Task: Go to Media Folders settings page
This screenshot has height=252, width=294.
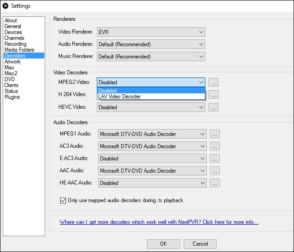Action: tap(19, 50)
